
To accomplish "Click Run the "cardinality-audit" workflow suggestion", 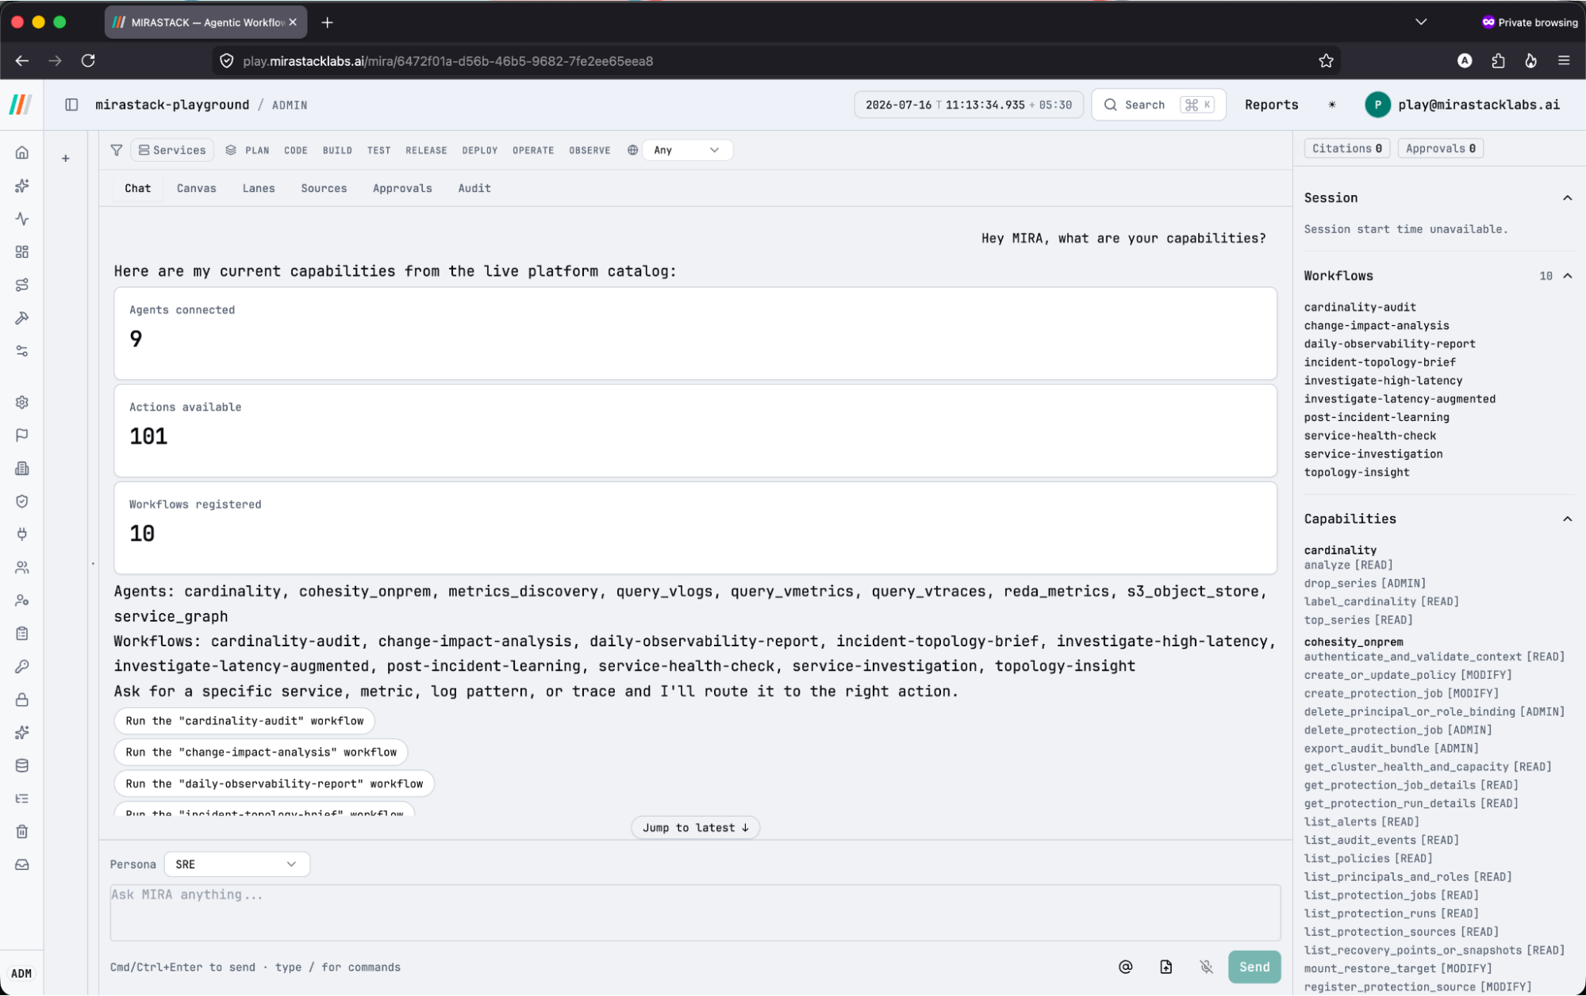I will tap(244, 721).
